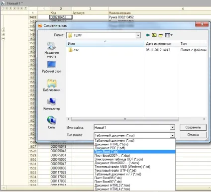Select row header 1482
This screenshot has height=192, width=211.
pyautogui.click(x=33, y=17)
